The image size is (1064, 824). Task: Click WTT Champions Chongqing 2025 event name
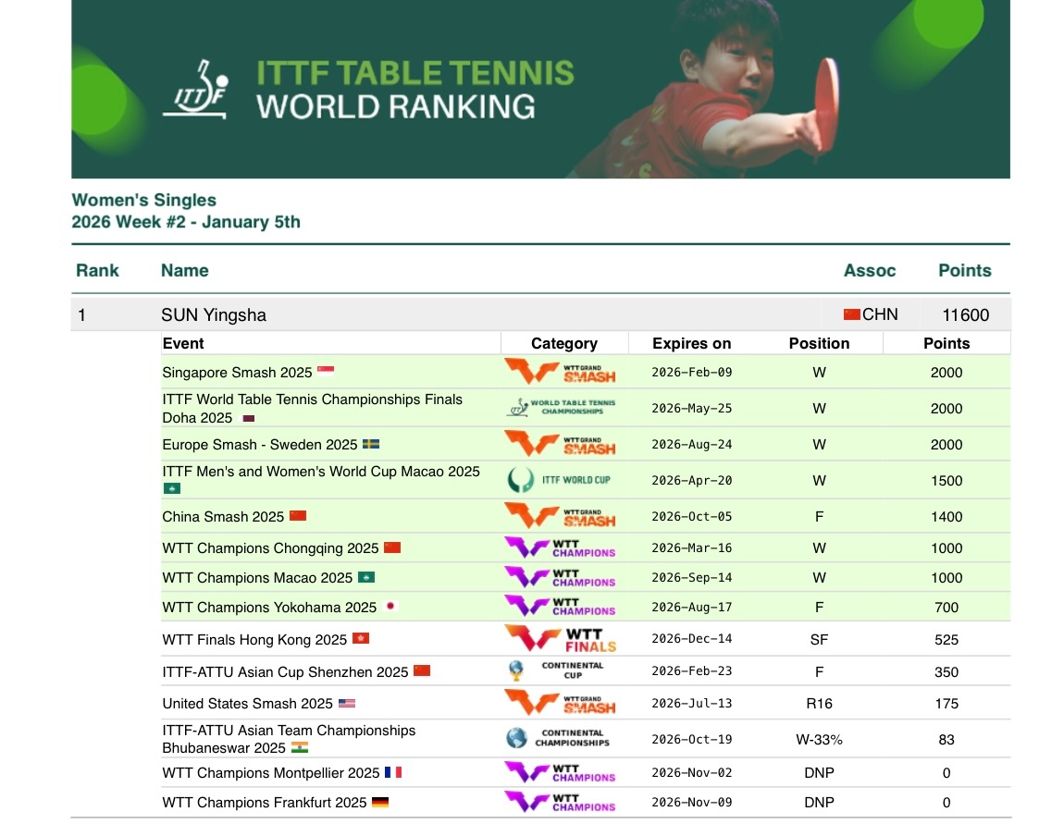[270, 548]
